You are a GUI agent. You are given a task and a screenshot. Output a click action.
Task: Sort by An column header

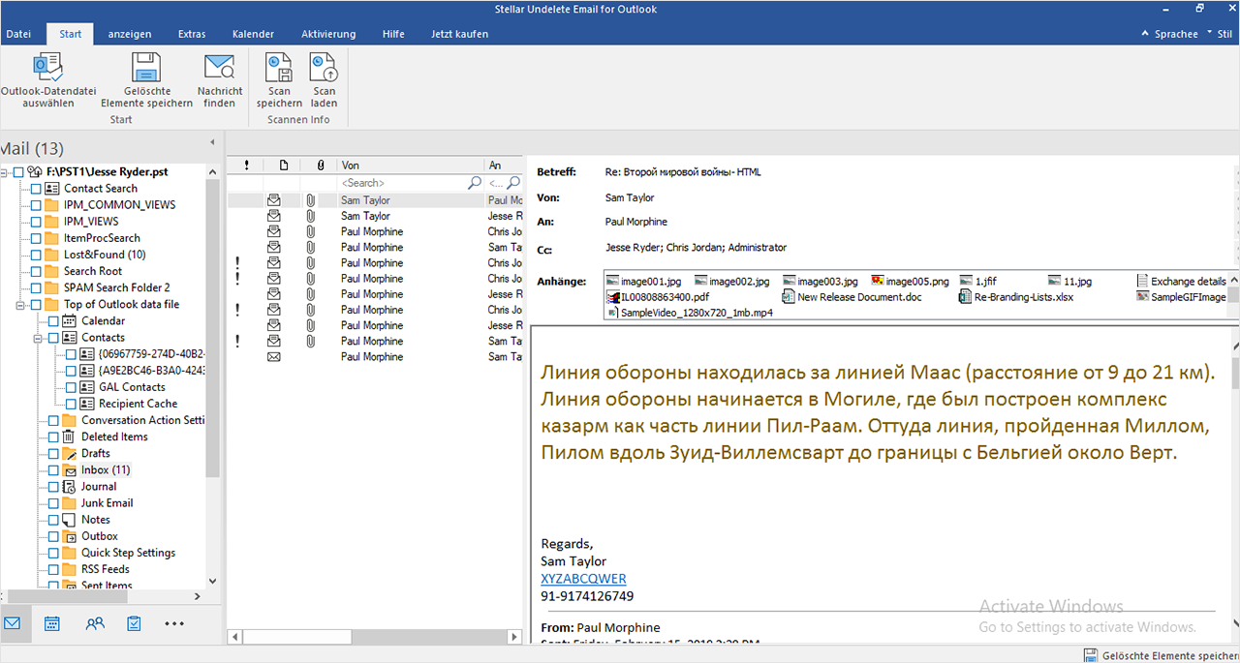pyautogui.click(x=504, y=166)
